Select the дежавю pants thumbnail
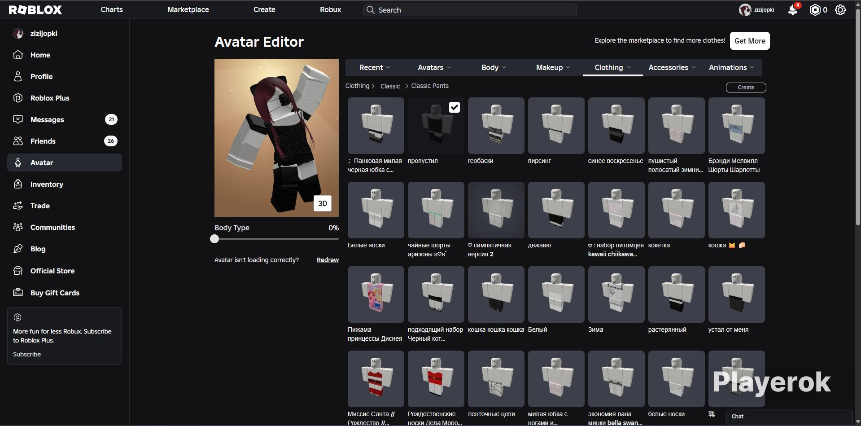The height and width of the screenshot is (426, 861). point(556,210)
